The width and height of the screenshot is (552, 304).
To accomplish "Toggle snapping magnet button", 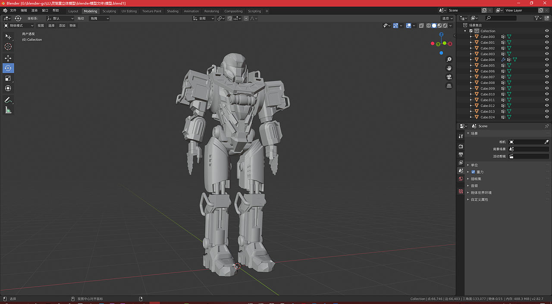I will (229, 18).
